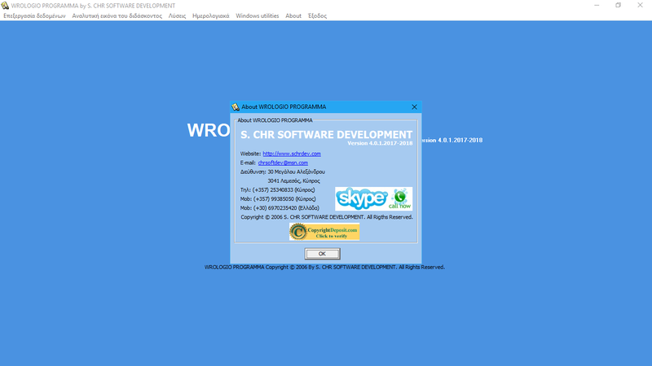The image size is (652, 366).
Task: Click the Skype call now image
Action: coord(374,198)
